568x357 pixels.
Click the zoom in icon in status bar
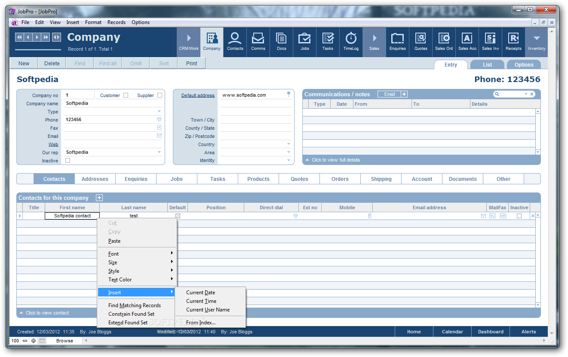coord(34,341)
